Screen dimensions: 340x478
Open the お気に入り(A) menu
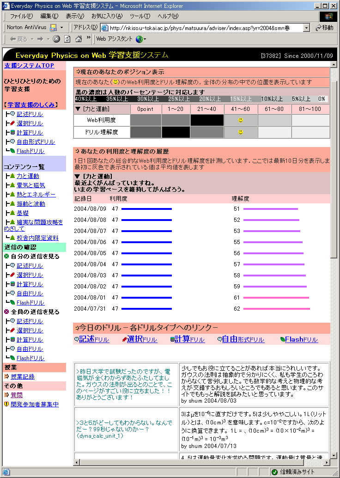pyautogui.click(x=107, y=16)
